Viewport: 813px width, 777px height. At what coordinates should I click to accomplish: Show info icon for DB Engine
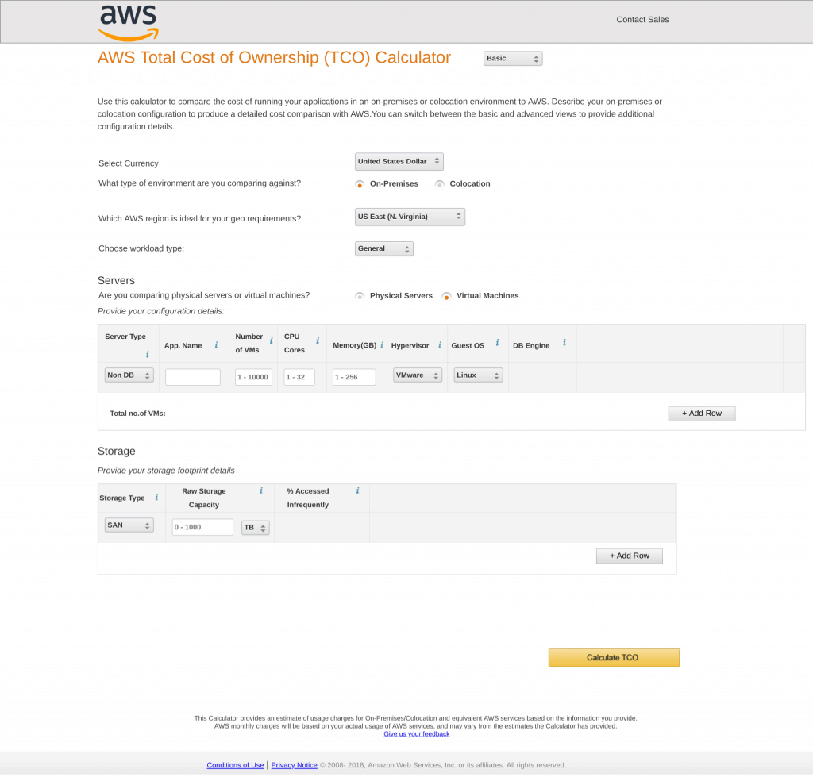[x=564, y=343]
